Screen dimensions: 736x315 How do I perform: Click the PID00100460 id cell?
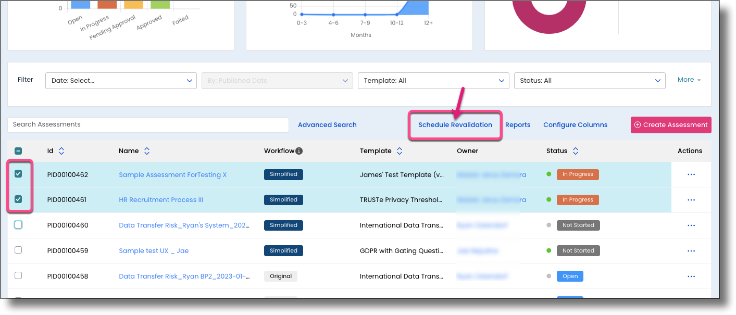tap(68, 225)
